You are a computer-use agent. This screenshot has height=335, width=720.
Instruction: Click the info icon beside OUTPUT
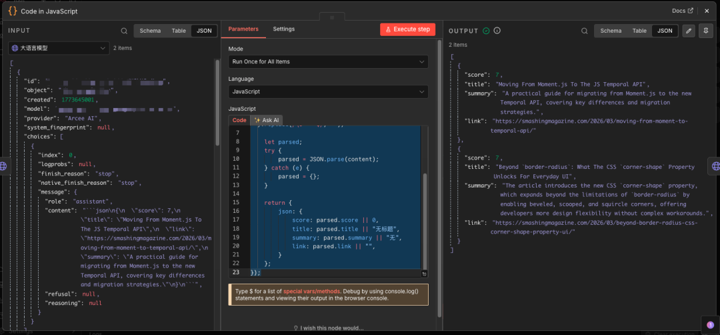pyautogui.click(x=497, y=31)
